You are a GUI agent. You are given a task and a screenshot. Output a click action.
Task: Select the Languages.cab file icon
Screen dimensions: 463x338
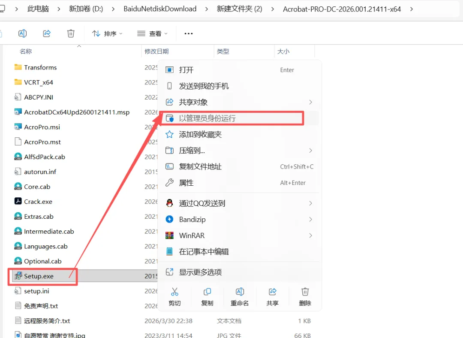[x=18, y=246]
